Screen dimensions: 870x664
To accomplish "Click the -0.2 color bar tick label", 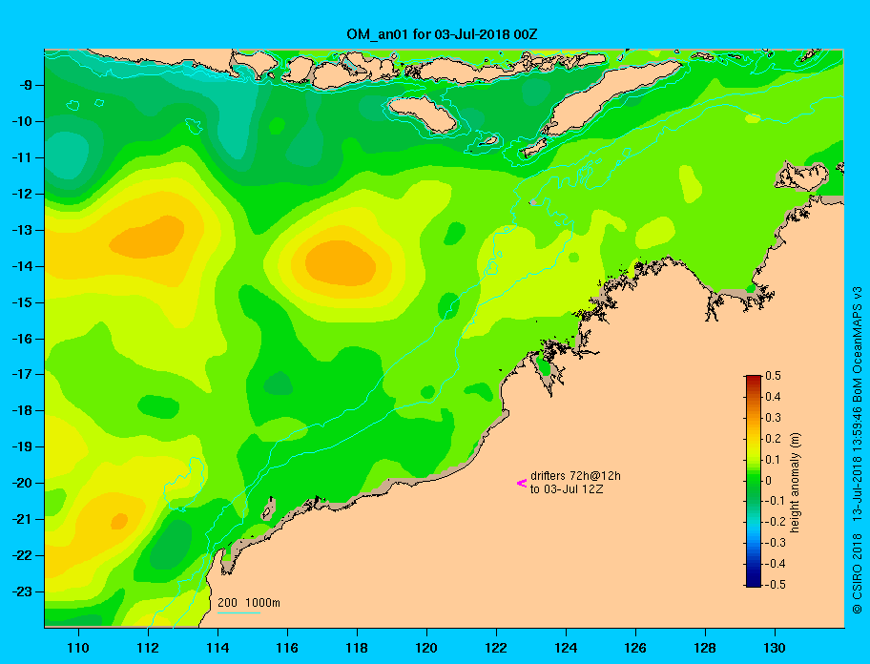I will click(x=776, y=522).
